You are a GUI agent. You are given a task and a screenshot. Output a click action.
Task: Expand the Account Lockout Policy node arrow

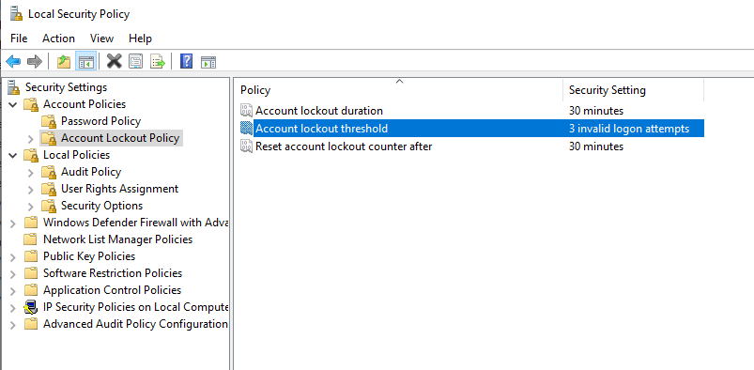(31, 139)
